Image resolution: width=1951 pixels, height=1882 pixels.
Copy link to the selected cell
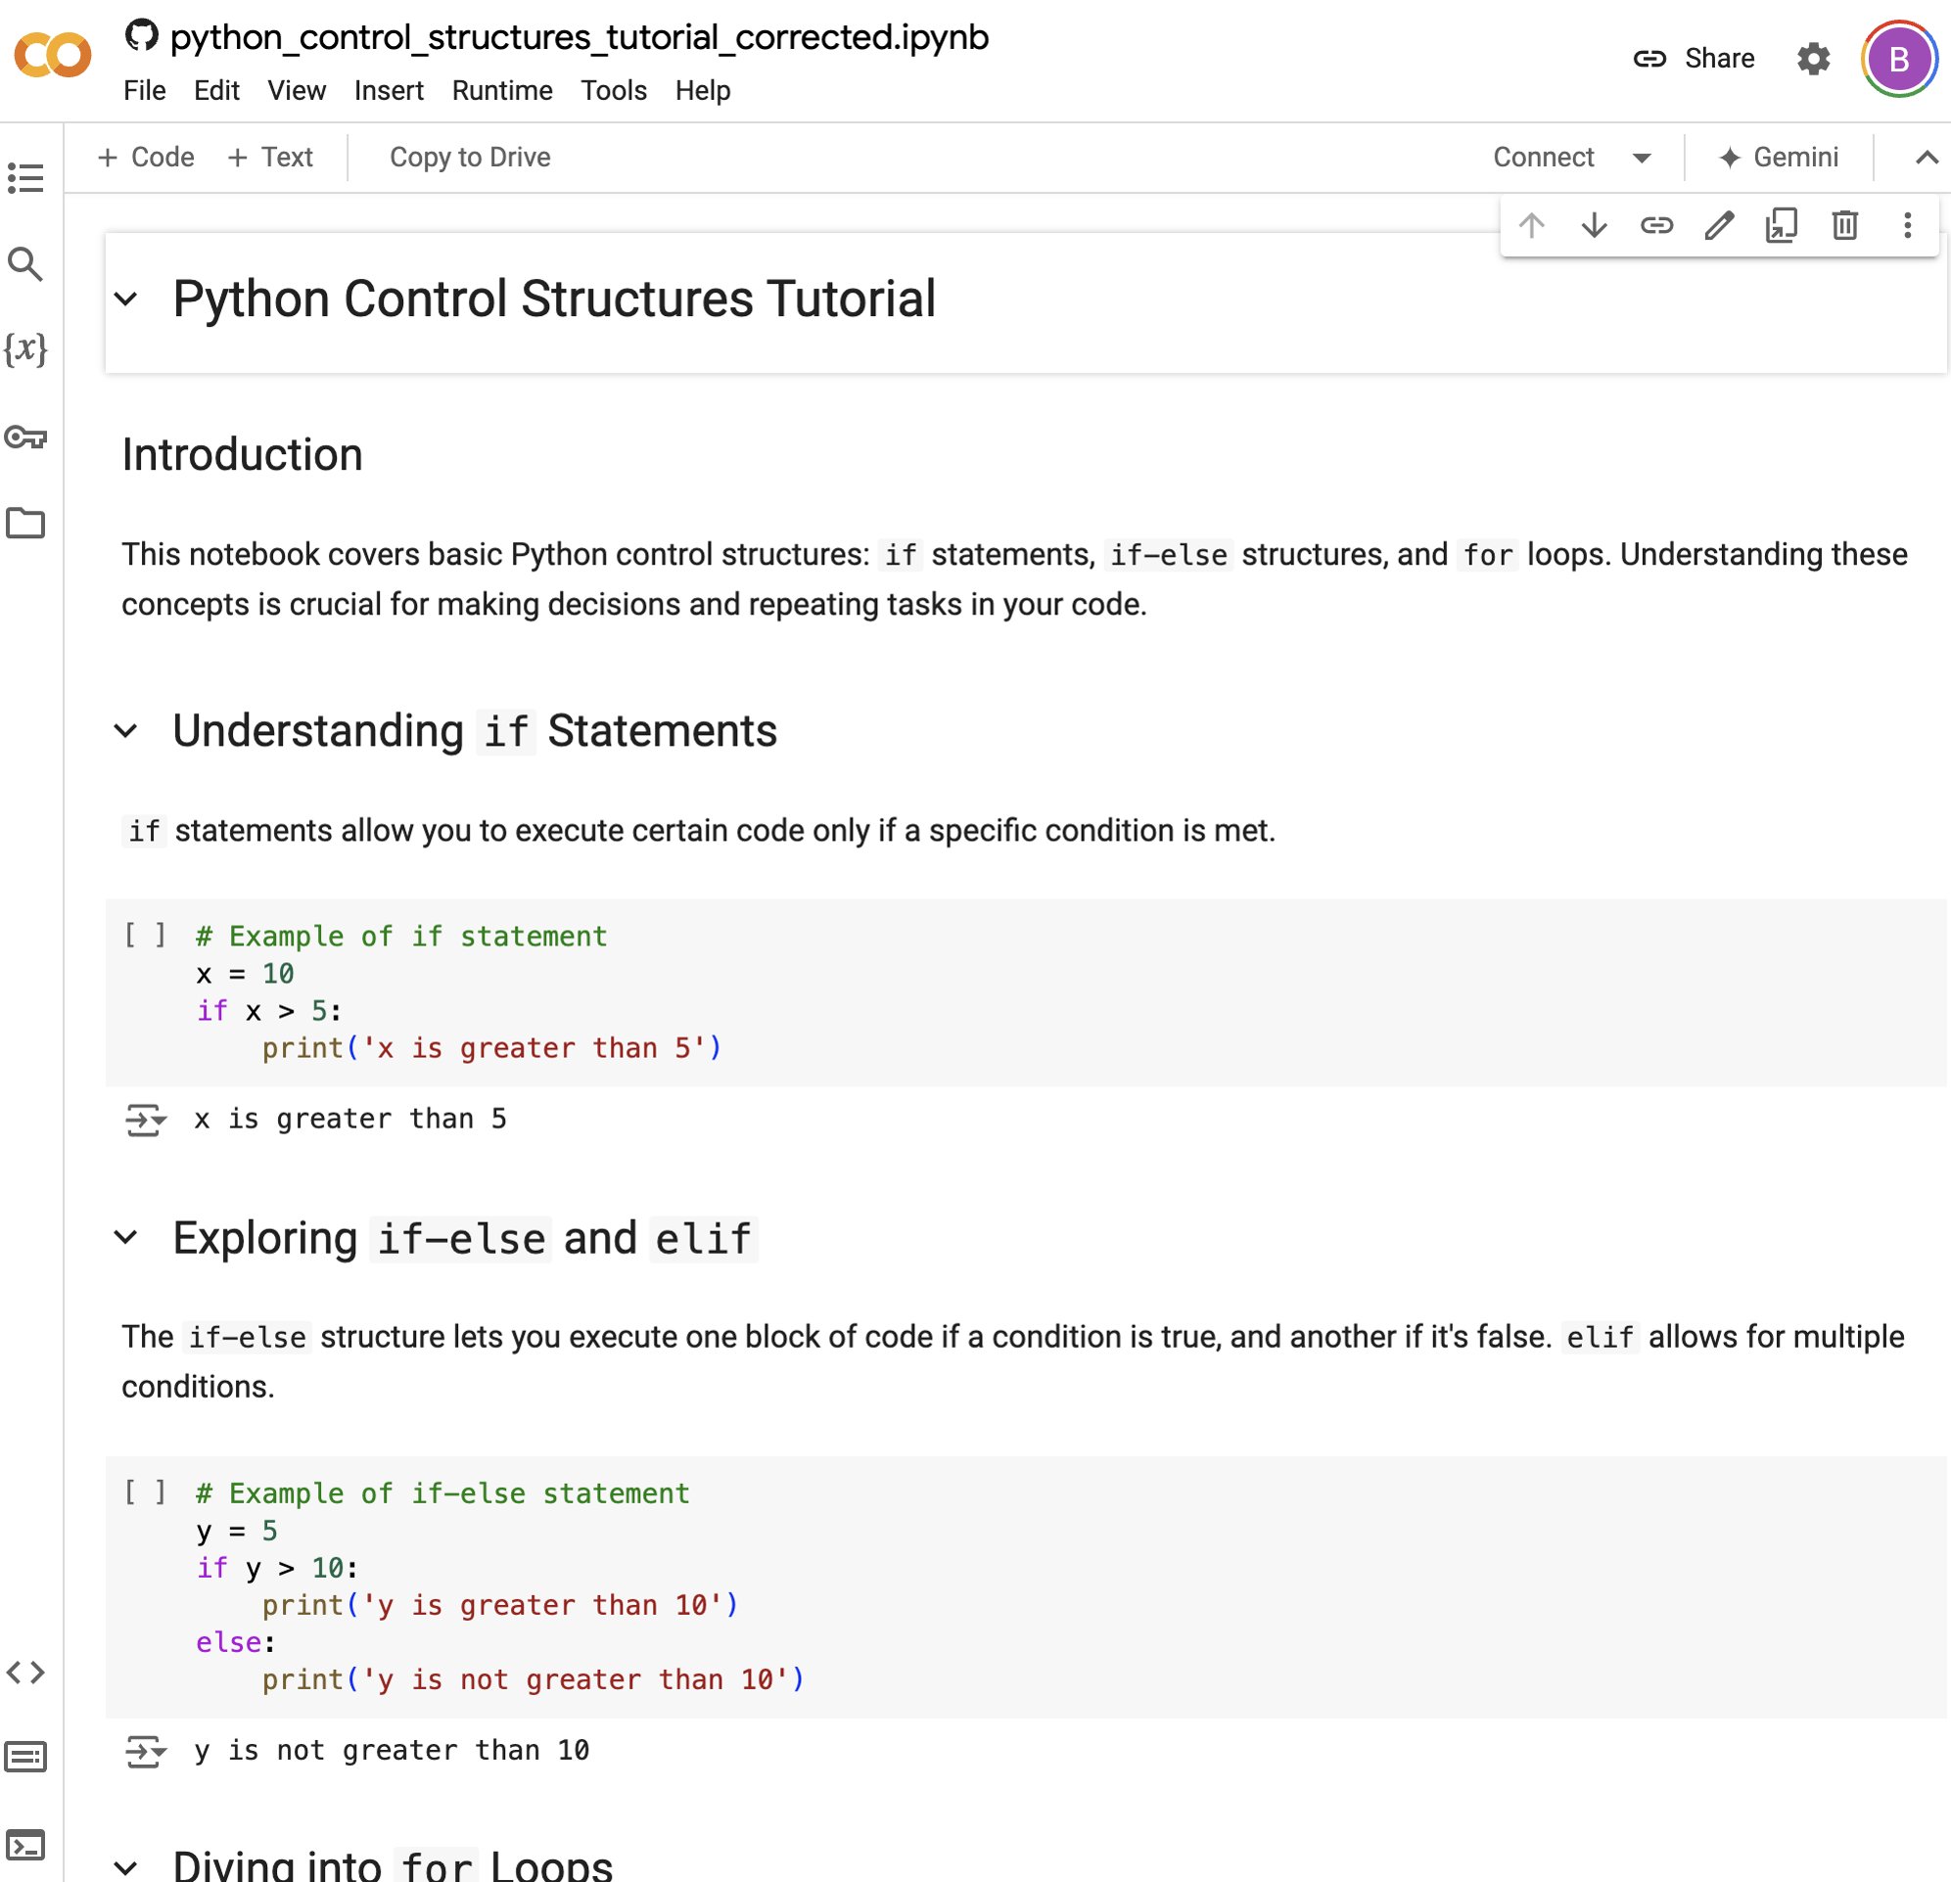(x=1656, y=226)
